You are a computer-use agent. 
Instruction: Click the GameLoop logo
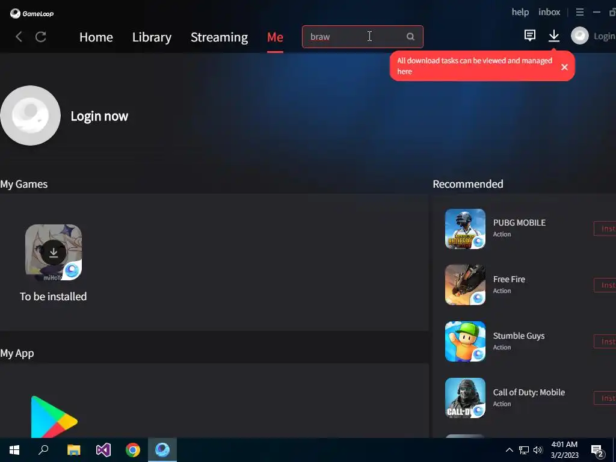pyautogui.click(x=32, y=13)
